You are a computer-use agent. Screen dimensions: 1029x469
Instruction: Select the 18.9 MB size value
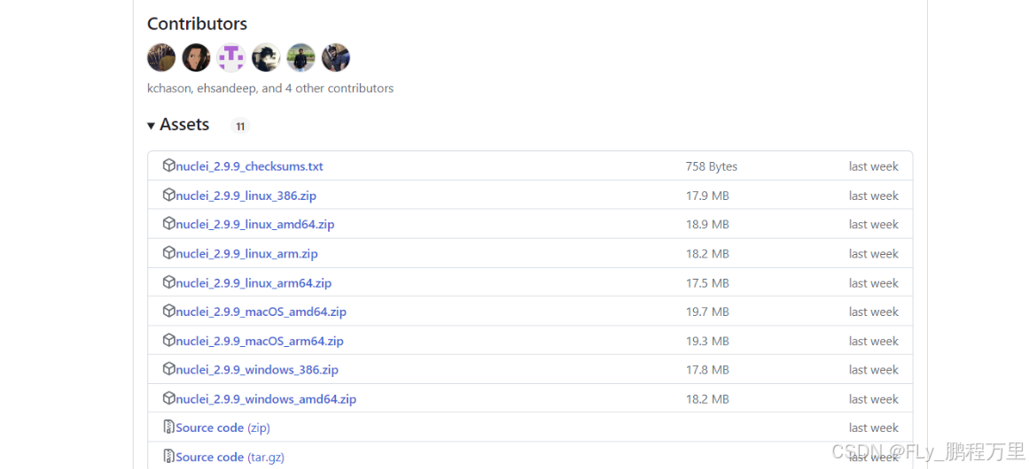point(707,224)
